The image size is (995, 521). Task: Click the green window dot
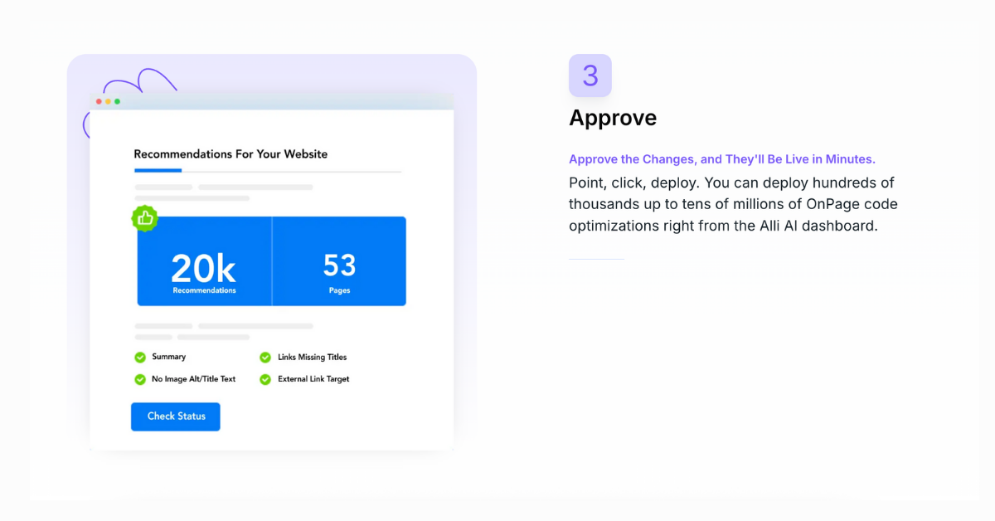(x=117, y=101)
